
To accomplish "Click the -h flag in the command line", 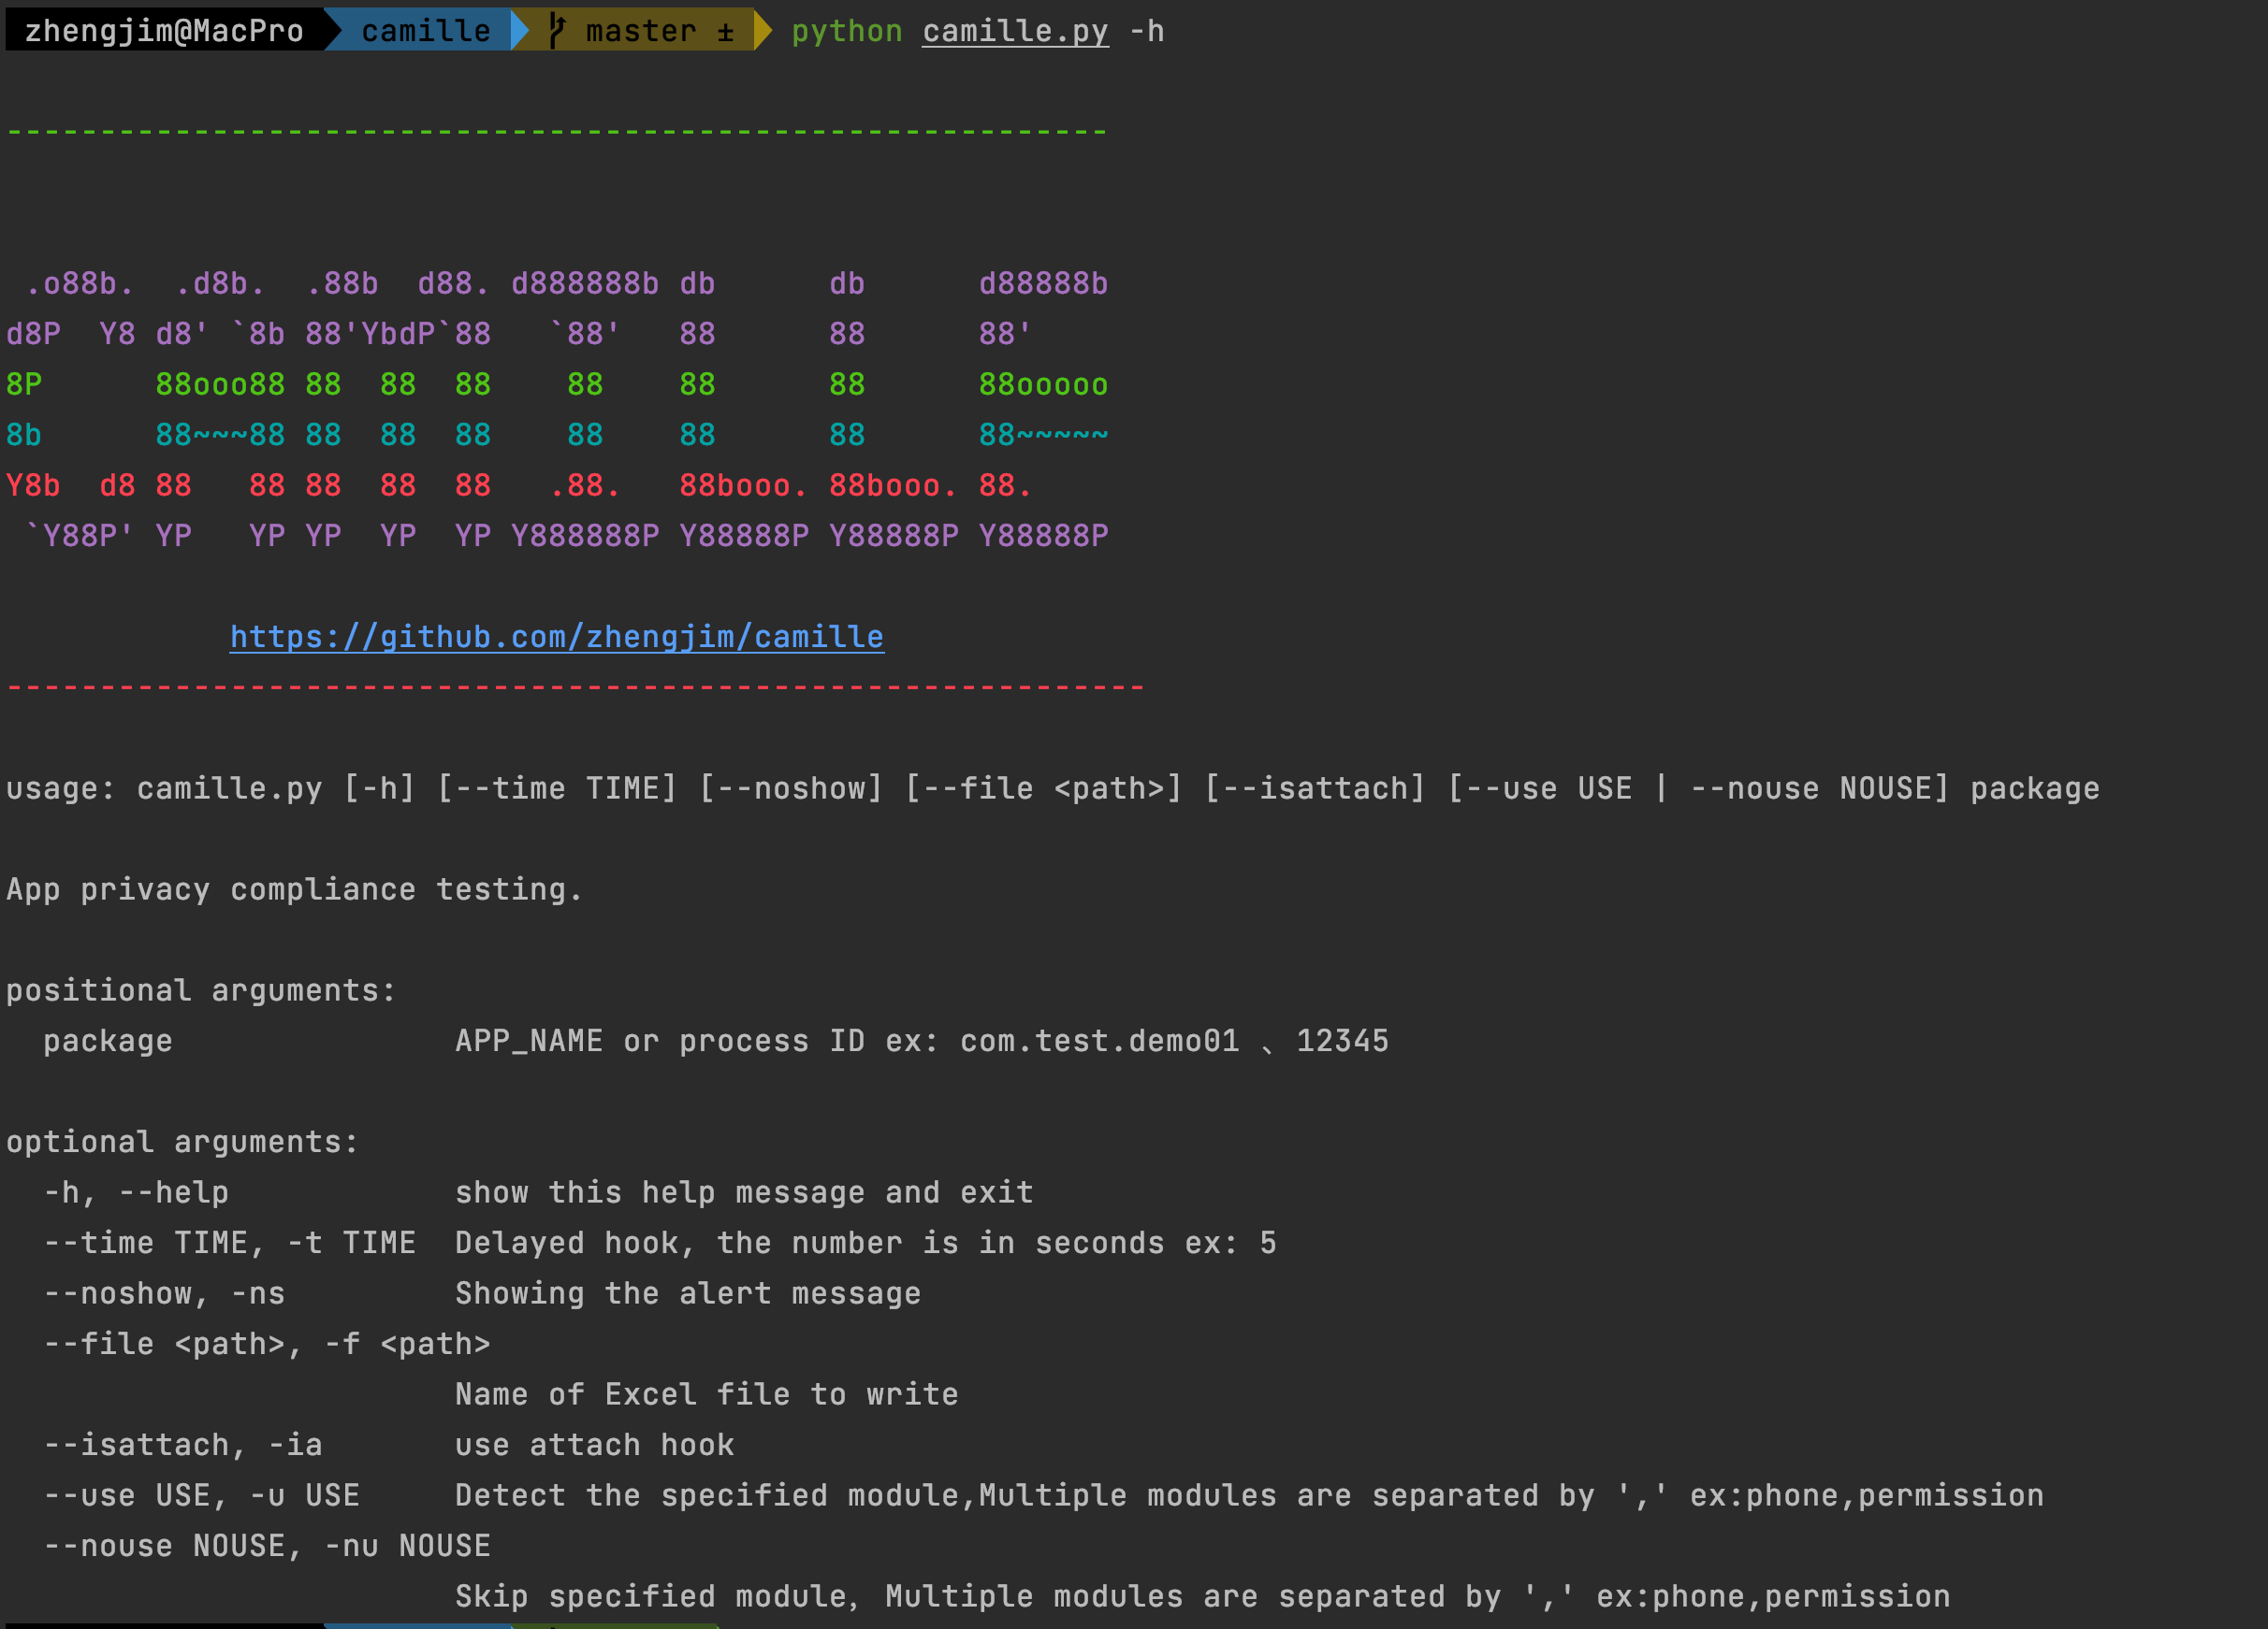I will coord(1147,31).
